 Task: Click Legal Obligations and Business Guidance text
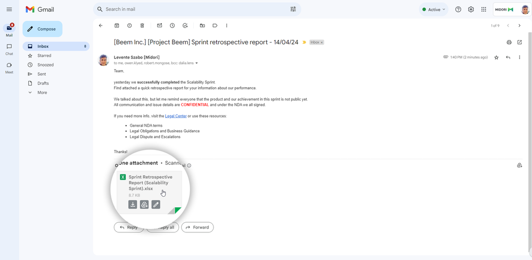165,131
